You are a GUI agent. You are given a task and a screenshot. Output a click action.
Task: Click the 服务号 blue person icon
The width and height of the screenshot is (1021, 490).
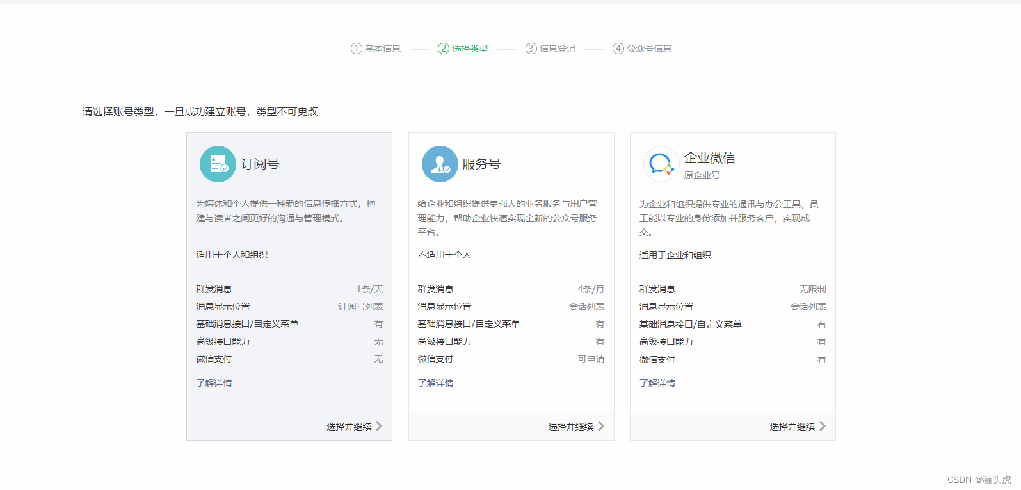coord(440,164)
